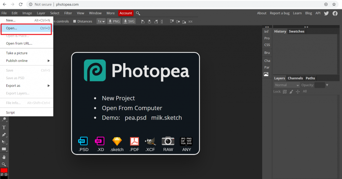Open Photopea's Facebook page icon
The image size is (342, 179).
coord(335,13)
